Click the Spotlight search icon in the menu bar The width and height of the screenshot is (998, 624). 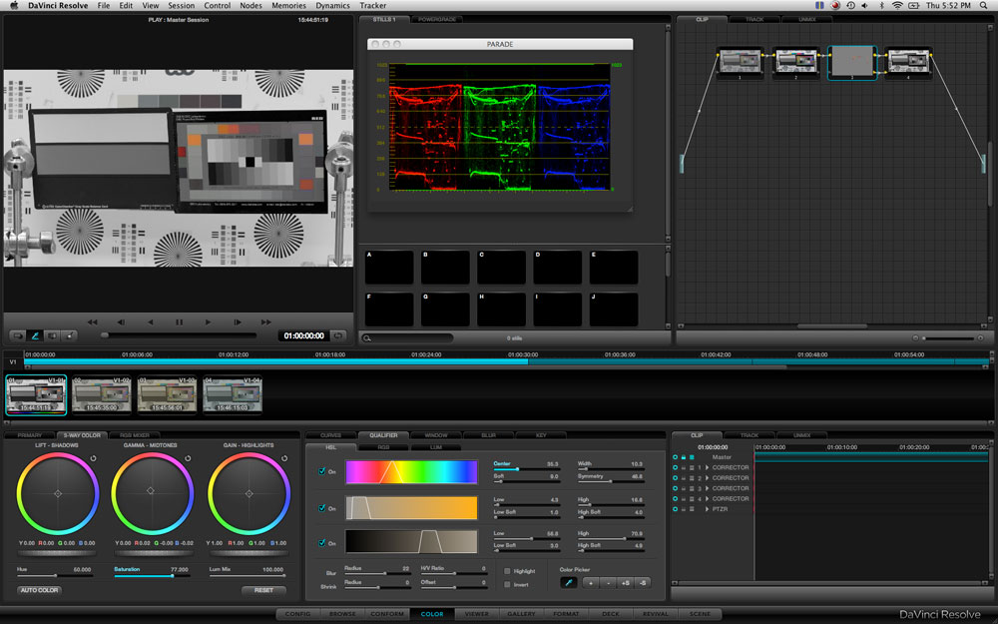(x=983, y=6)
